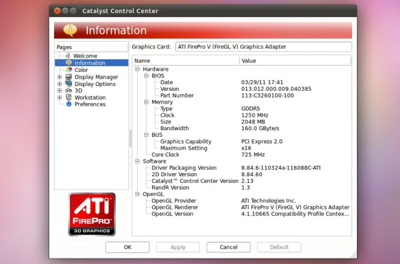Click the Name column header
The image size is (400, 264).
tap(186, 61)
